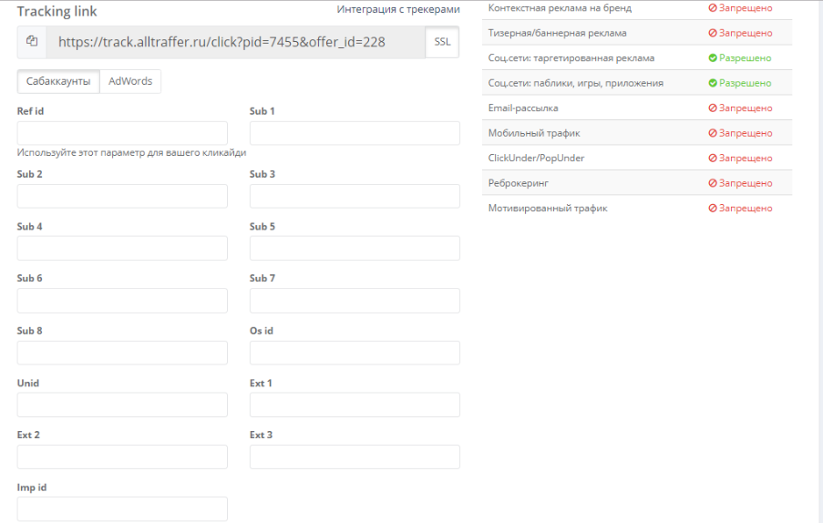The width and height of the screenshot is (823, 523).
Task: Click into the Sub 1 field
Action: (x=355, y=133)
